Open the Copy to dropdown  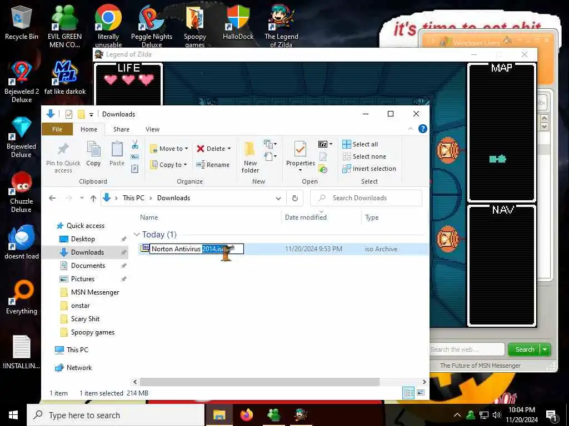click(169, 165)
